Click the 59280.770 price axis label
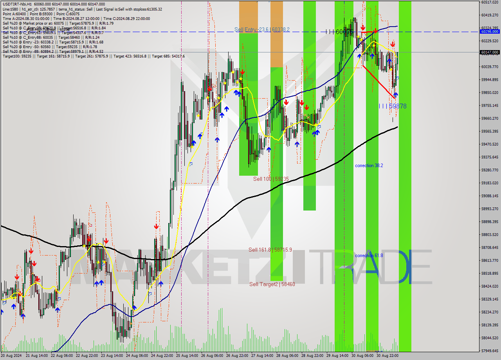501x360 pixels. [x=489, y=170]
